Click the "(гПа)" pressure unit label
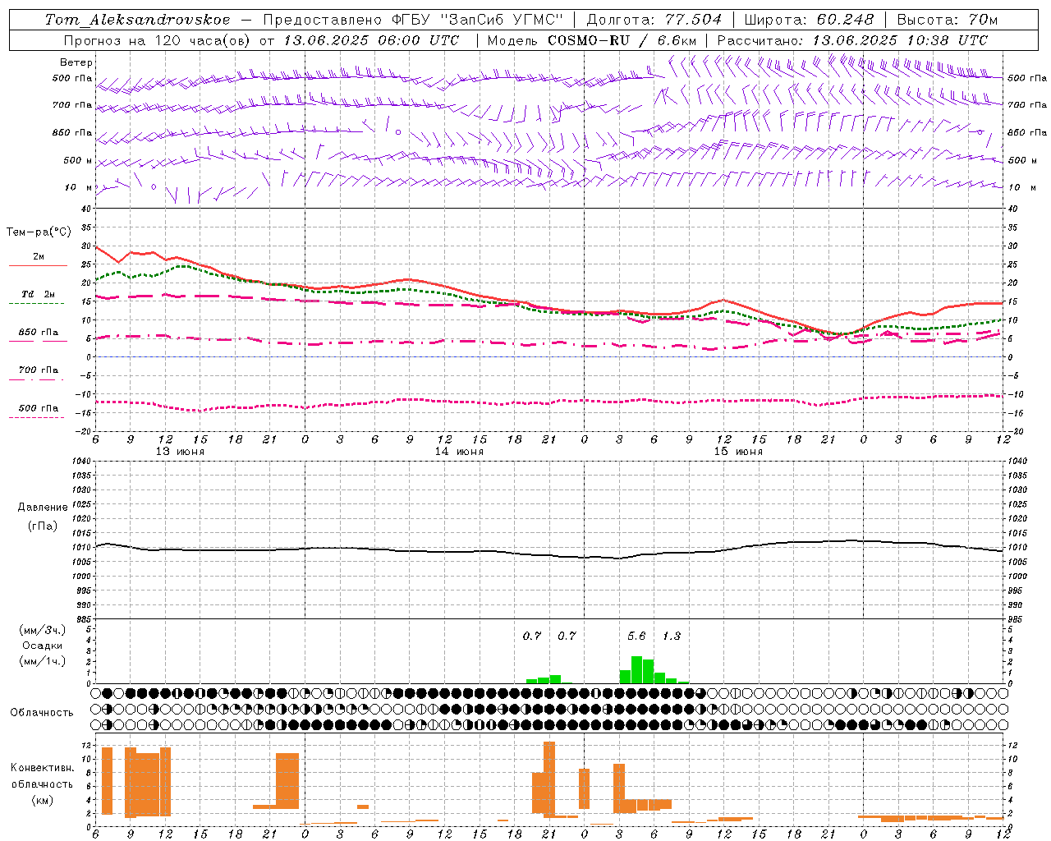 click(x=43, y=526)
